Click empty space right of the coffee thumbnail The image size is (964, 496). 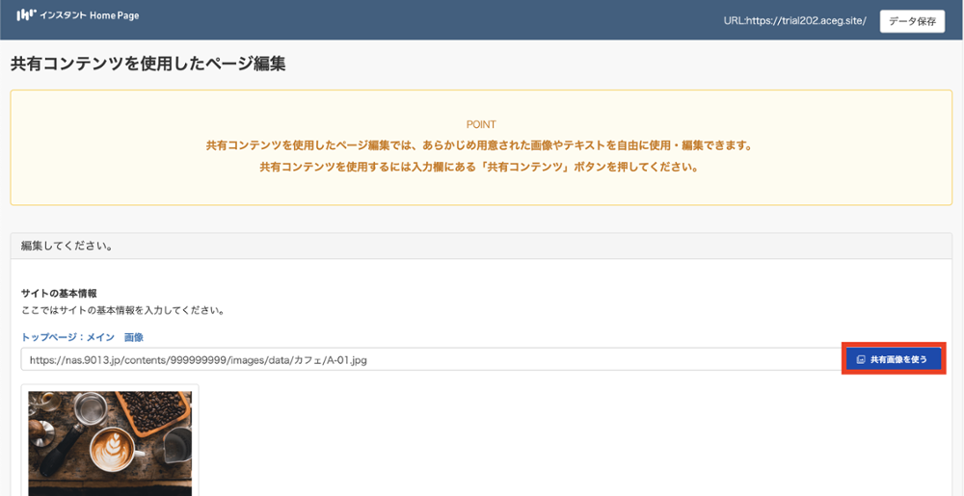(578, 443)
